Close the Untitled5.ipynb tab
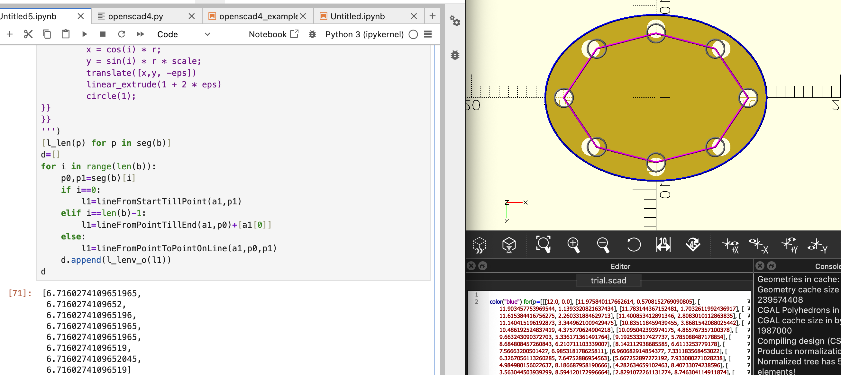 click(x=81, y=16)
